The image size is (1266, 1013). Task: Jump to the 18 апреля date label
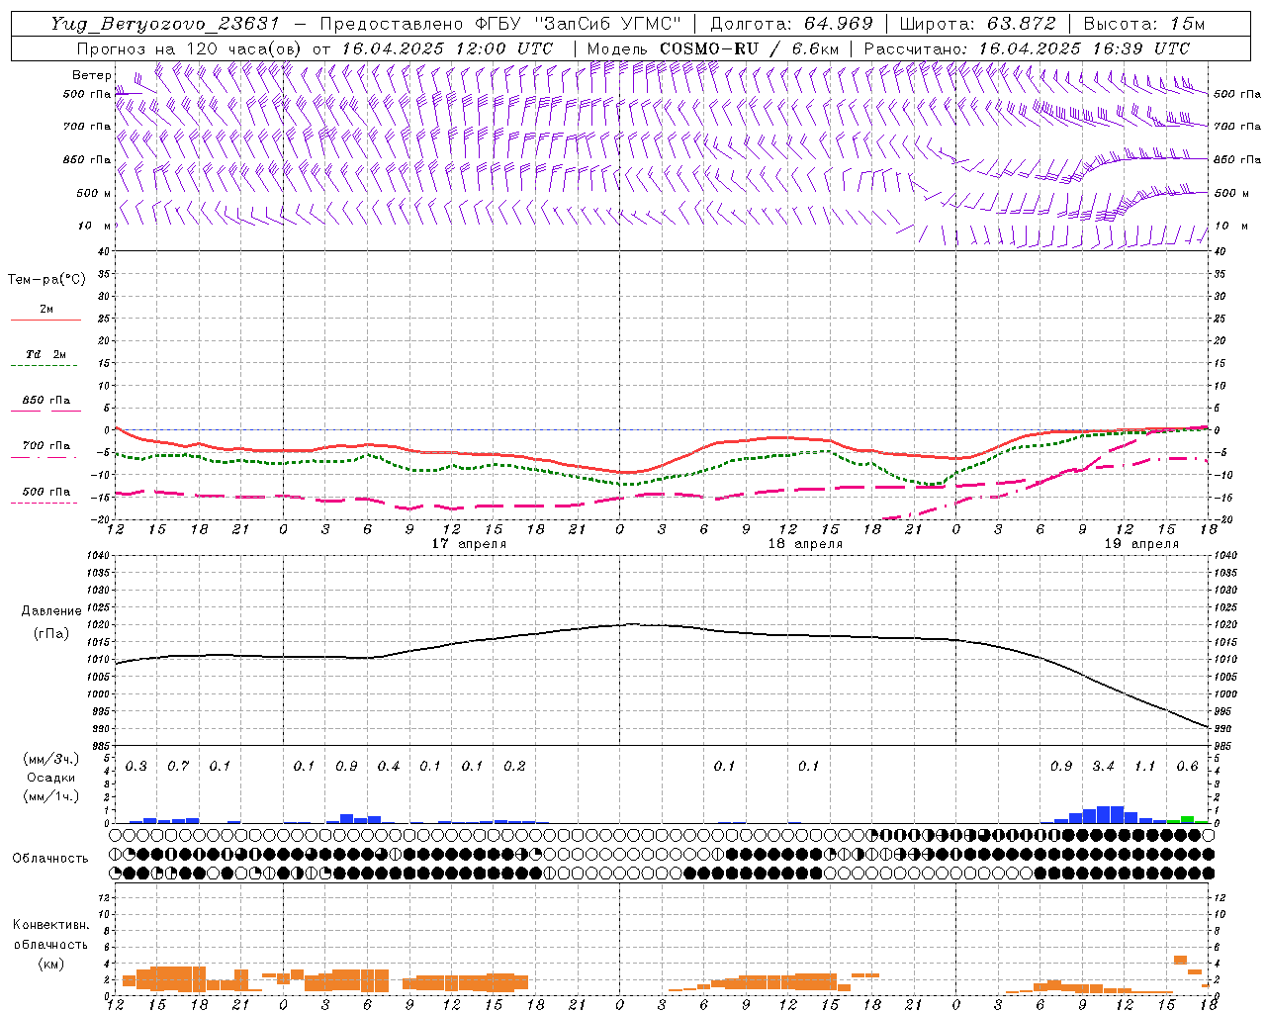[x=805, y=544]
